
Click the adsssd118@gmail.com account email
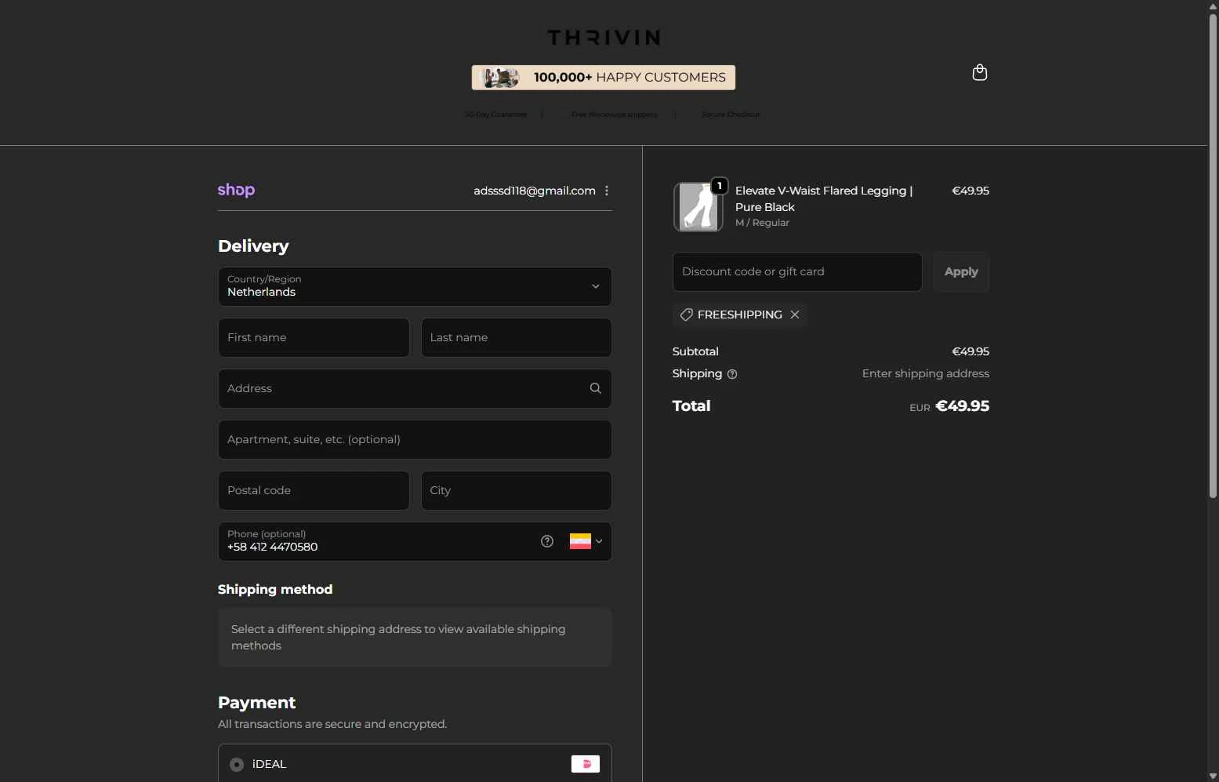coord(535,191)
